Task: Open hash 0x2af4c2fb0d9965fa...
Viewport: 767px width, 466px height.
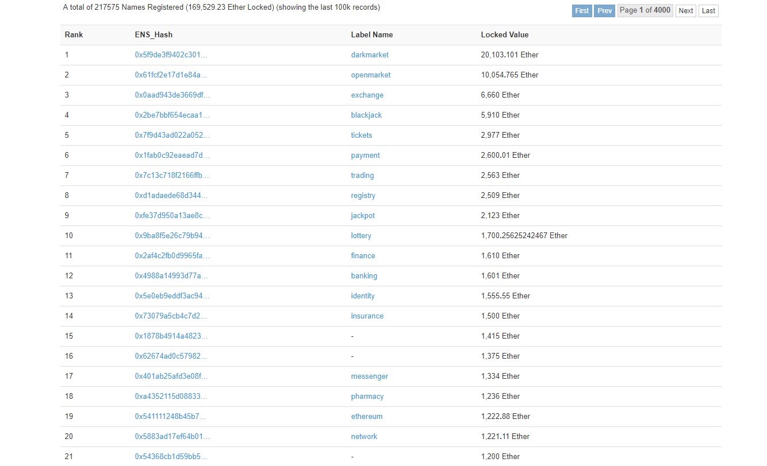Action: 172,256
